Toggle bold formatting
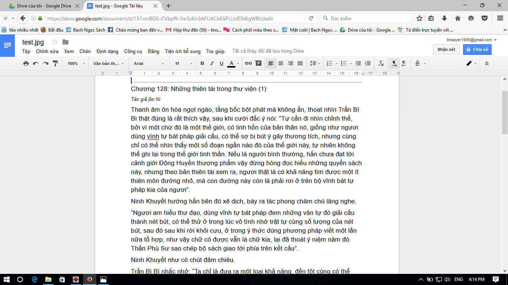This screenshot has width=508, height=285. 202,63
